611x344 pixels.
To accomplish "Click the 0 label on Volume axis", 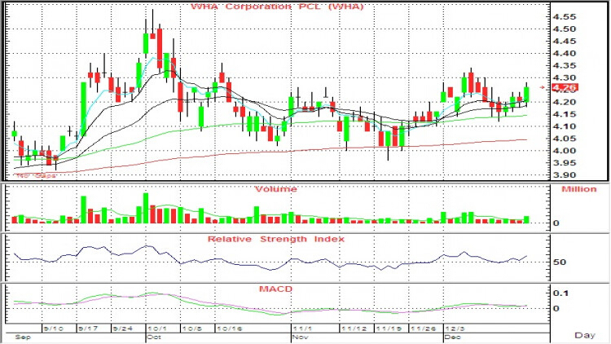I will point(556,223).
